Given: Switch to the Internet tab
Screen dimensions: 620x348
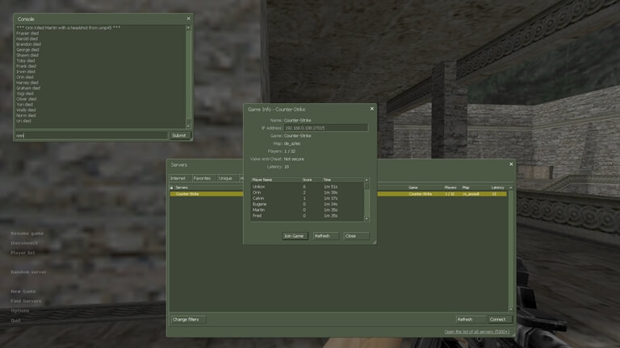Looking at the screenshot, I should click(x=180, y=178).
